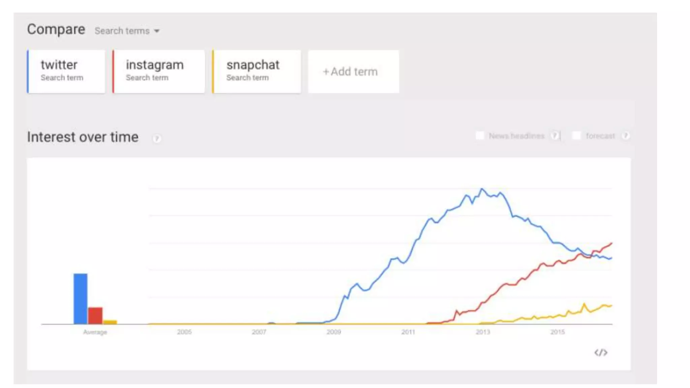Viewport: 690px width, 388px height.
Task: Click the 2005 year label on axis
Action: click(184, 332)
